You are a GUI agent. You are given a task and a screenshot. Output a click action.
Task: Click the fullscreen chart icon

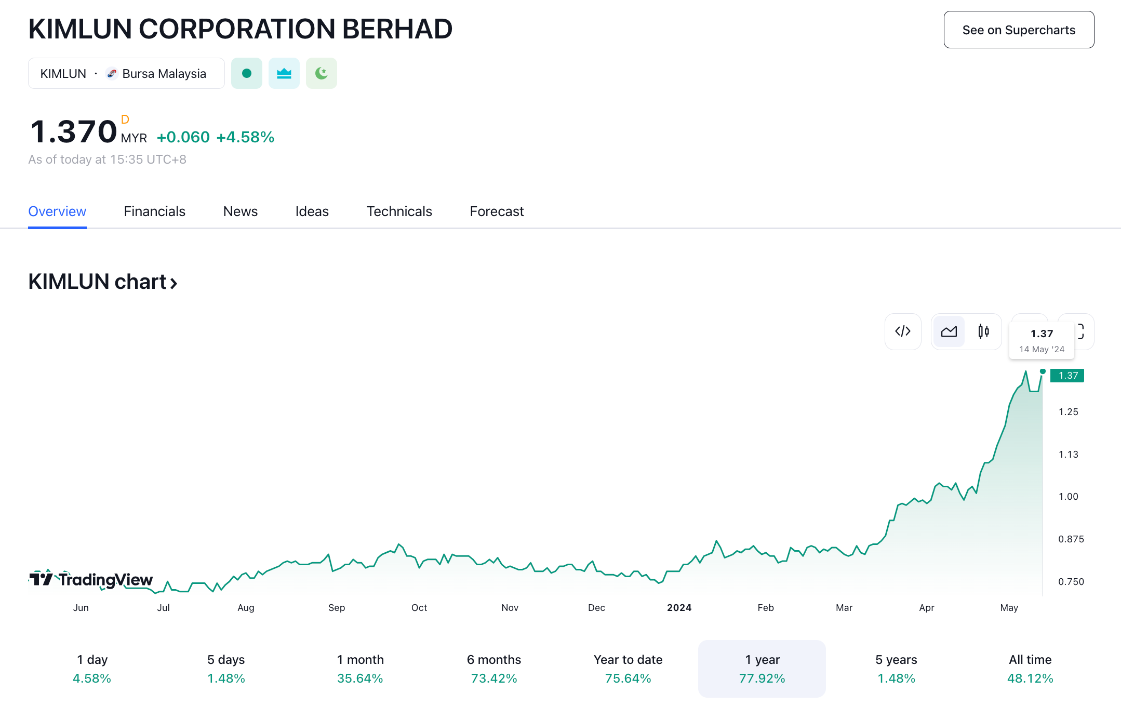tap(1083, 331)
